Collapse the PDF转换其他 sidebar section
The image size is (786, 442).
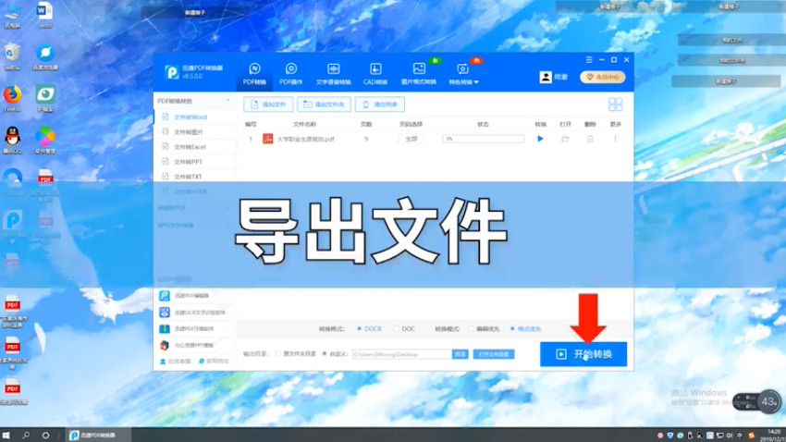228,101
